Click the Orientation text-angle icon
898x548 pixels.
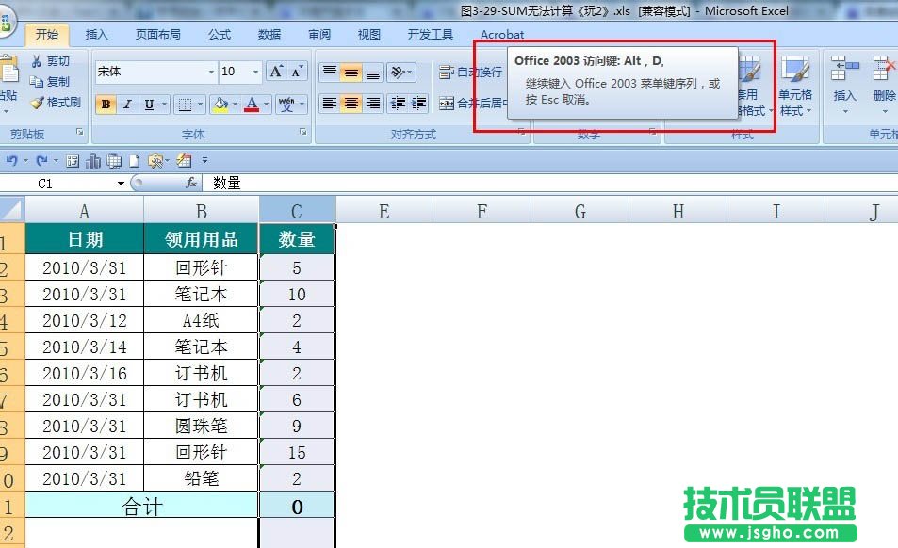[399, 73]
